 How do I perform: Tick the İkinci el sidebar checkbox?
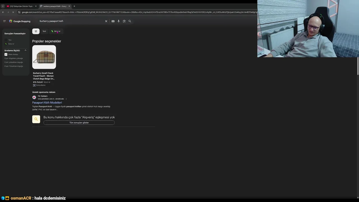[6, 44]
